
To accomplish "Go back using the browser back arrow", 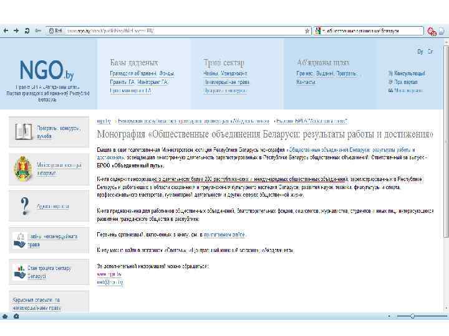I will point(6,31).
